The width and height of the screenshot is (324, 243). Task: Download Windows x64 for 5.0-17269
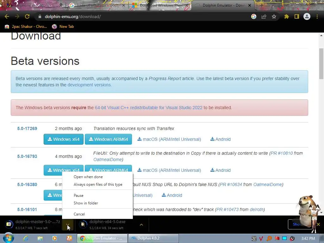point(63,139)
